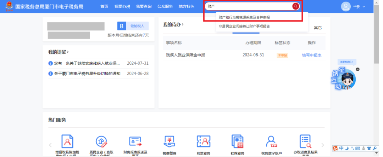Click the 2024-08-31 deadline cell
The width and height of the screenshot is (383, 157).
tap(253, 55)
